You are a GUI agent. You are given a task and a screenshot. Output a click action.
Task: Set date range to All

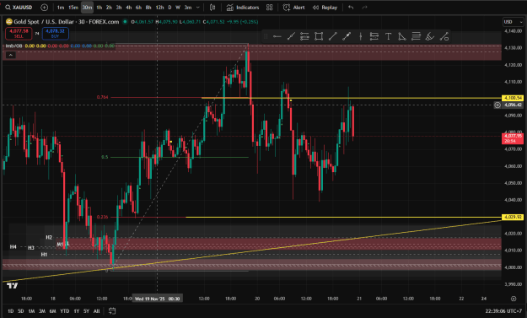point(96,311)
